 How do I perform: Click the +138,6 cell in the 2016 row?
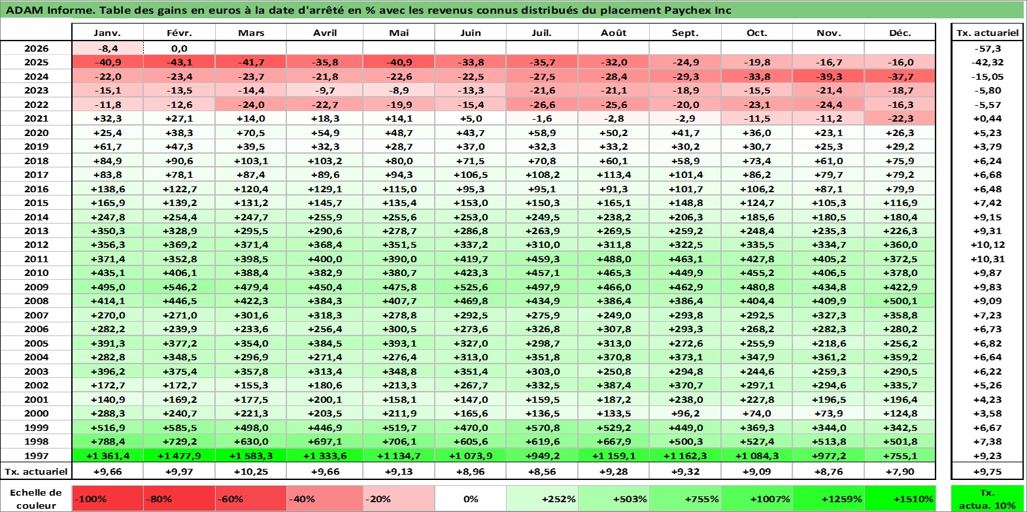(107, 189)
